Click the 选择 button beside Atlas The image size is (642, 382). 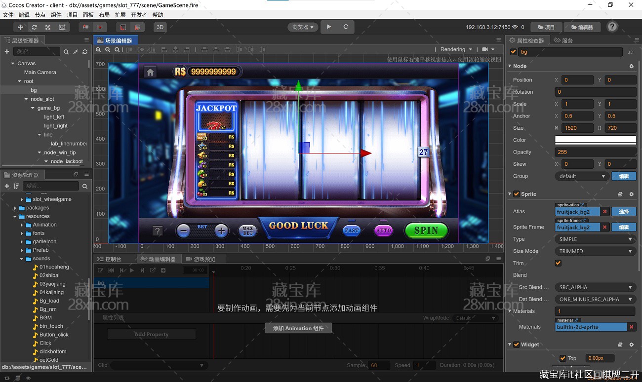(624, 211)
